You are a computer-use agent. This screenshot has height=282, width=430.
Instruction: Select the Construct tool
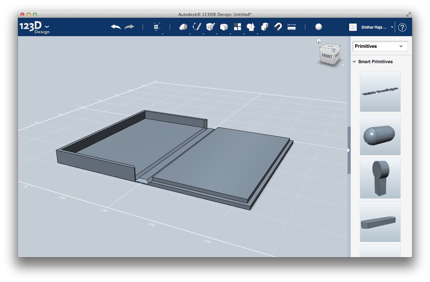(210, 27)
